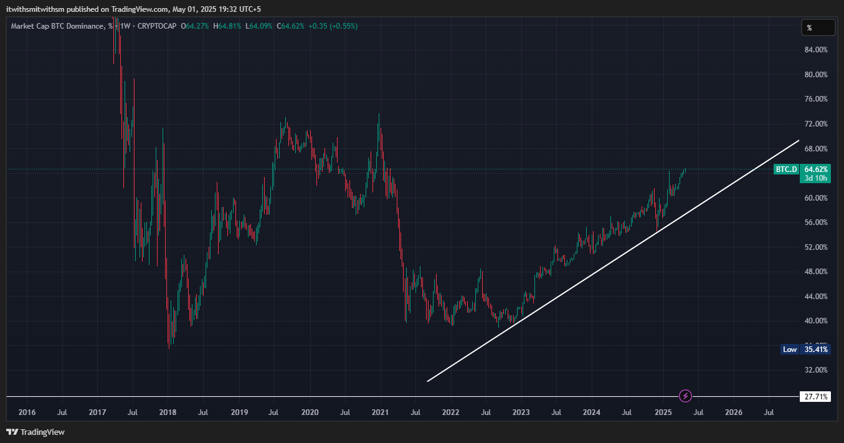
Task: Click the 32.00% price axis label
Action: point(815,370)
